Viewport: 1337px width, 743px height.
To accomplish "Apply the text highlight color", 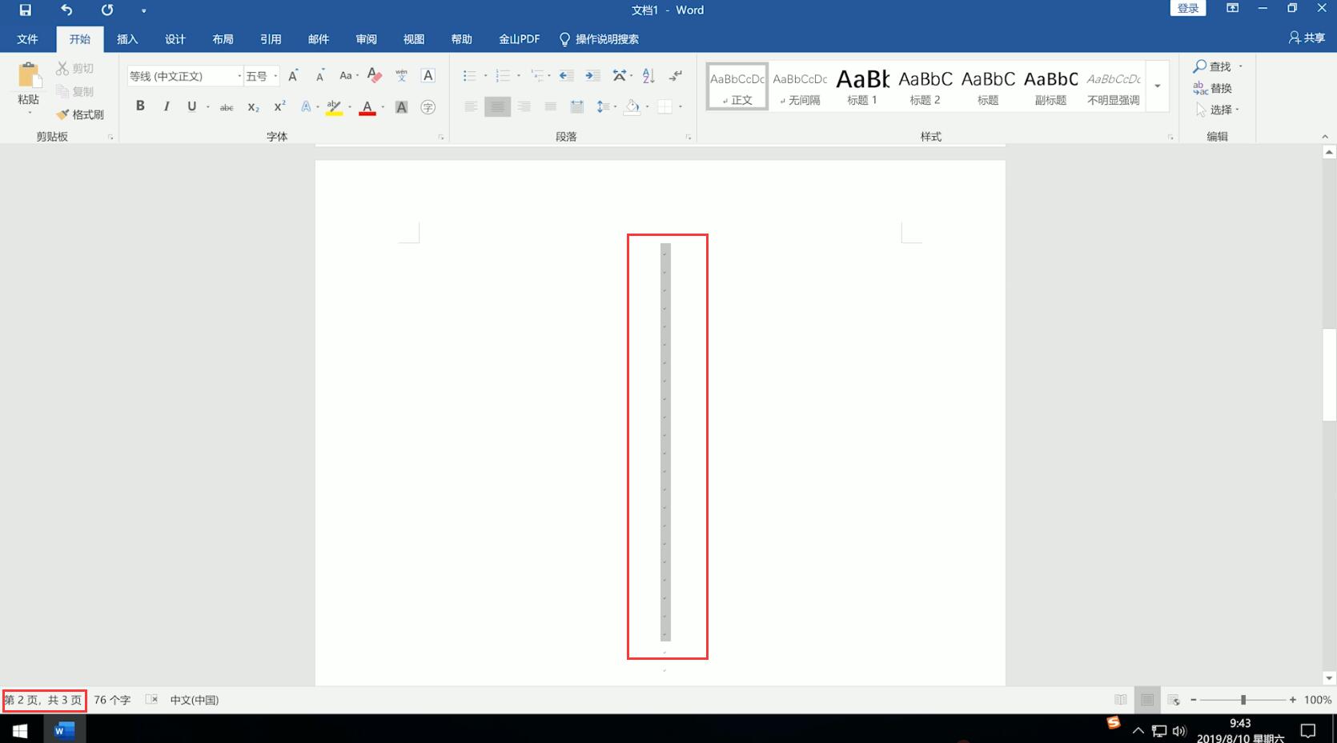I will click(335, 106).
